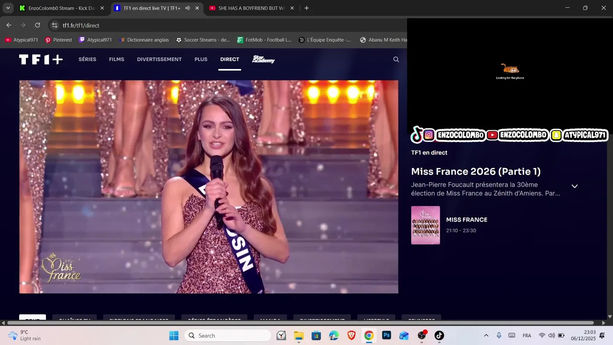Open a new browser tab with plus

click(306, 8)
